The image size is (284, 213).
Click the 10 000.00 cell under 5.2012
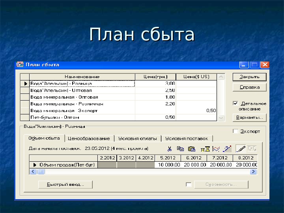pos(168,165)
